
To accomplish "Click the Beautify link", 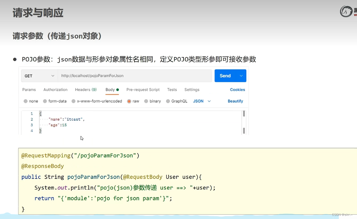I will coord(235,101).
